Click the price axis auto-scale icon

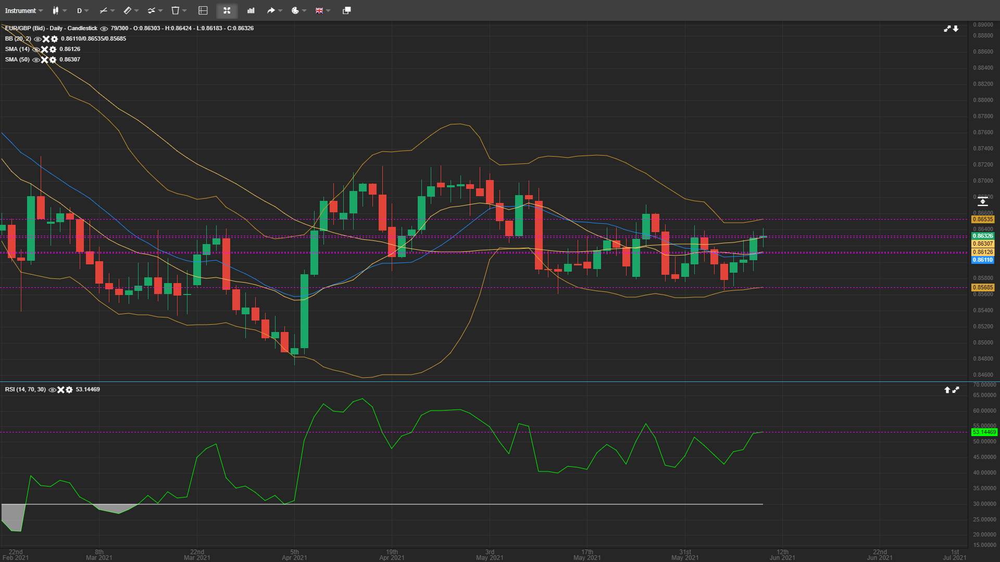[x=982, y=201]
